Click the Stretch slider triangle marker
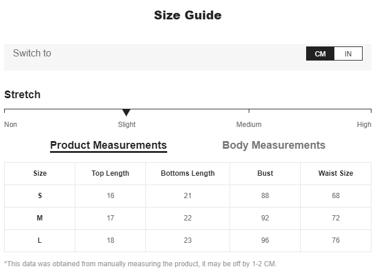 126,112
